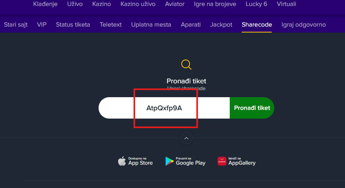Screen dimensions: 345x188
Task: Collapse section with the up chevron
Action: (186, 138)
